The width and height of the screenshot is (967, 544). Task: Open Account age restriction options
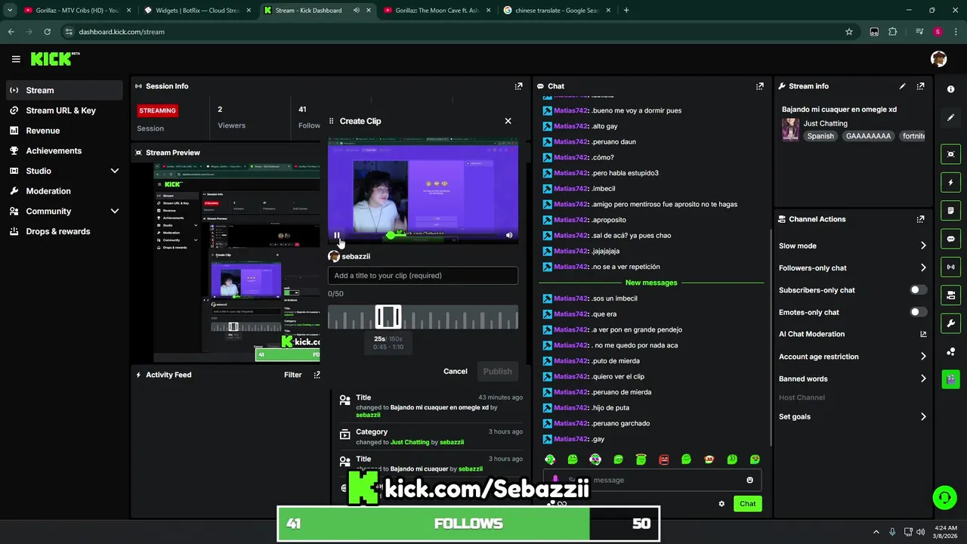pos(852,357)
